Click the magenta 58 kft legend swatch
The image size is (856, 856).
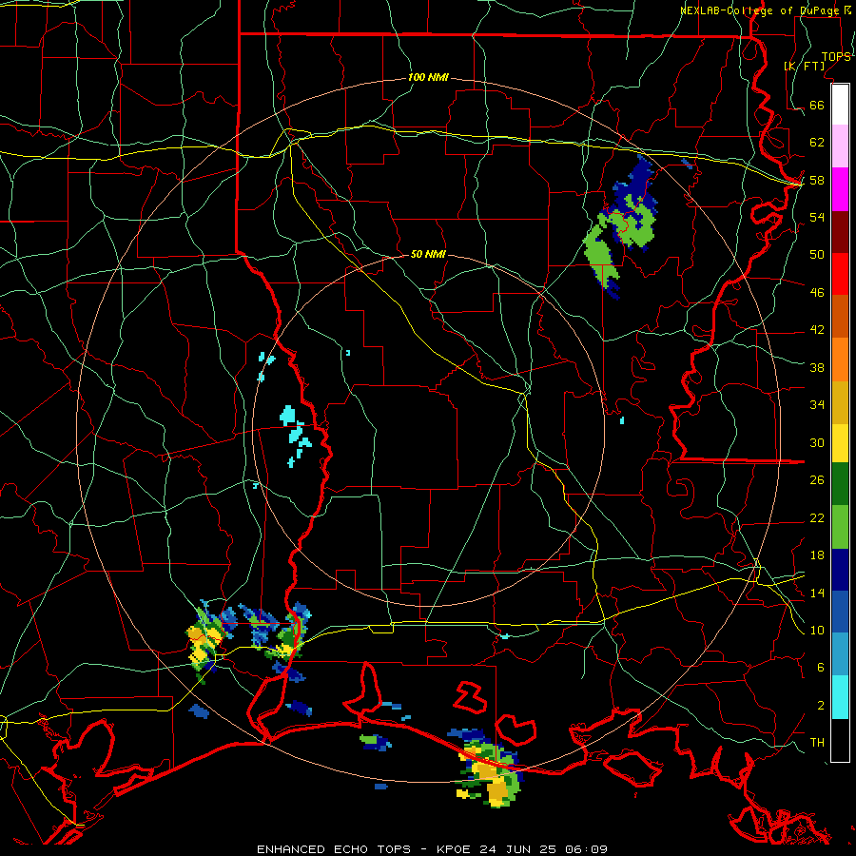[x=840, y=189]
